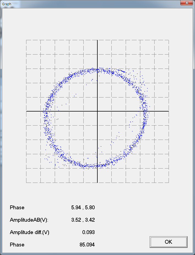This screenshot has height=255, width=195.
Task: Click the left end of horizontal axis
Action: click(27, 111)
